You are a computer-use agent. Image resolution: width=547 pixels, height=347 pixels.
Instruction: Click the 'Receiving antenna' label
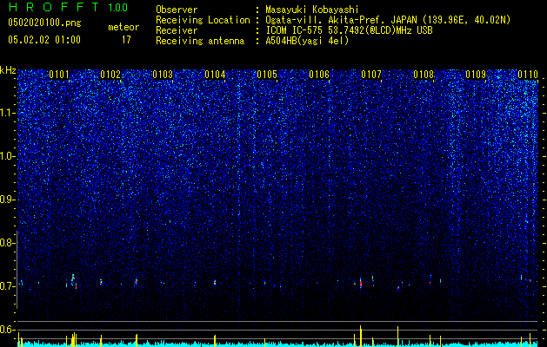200,41
